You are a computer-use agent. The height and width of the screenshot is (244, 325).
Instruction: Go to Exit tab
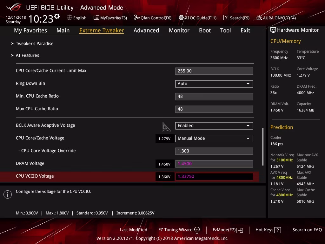pyautogui.click(x=245, y=30)
